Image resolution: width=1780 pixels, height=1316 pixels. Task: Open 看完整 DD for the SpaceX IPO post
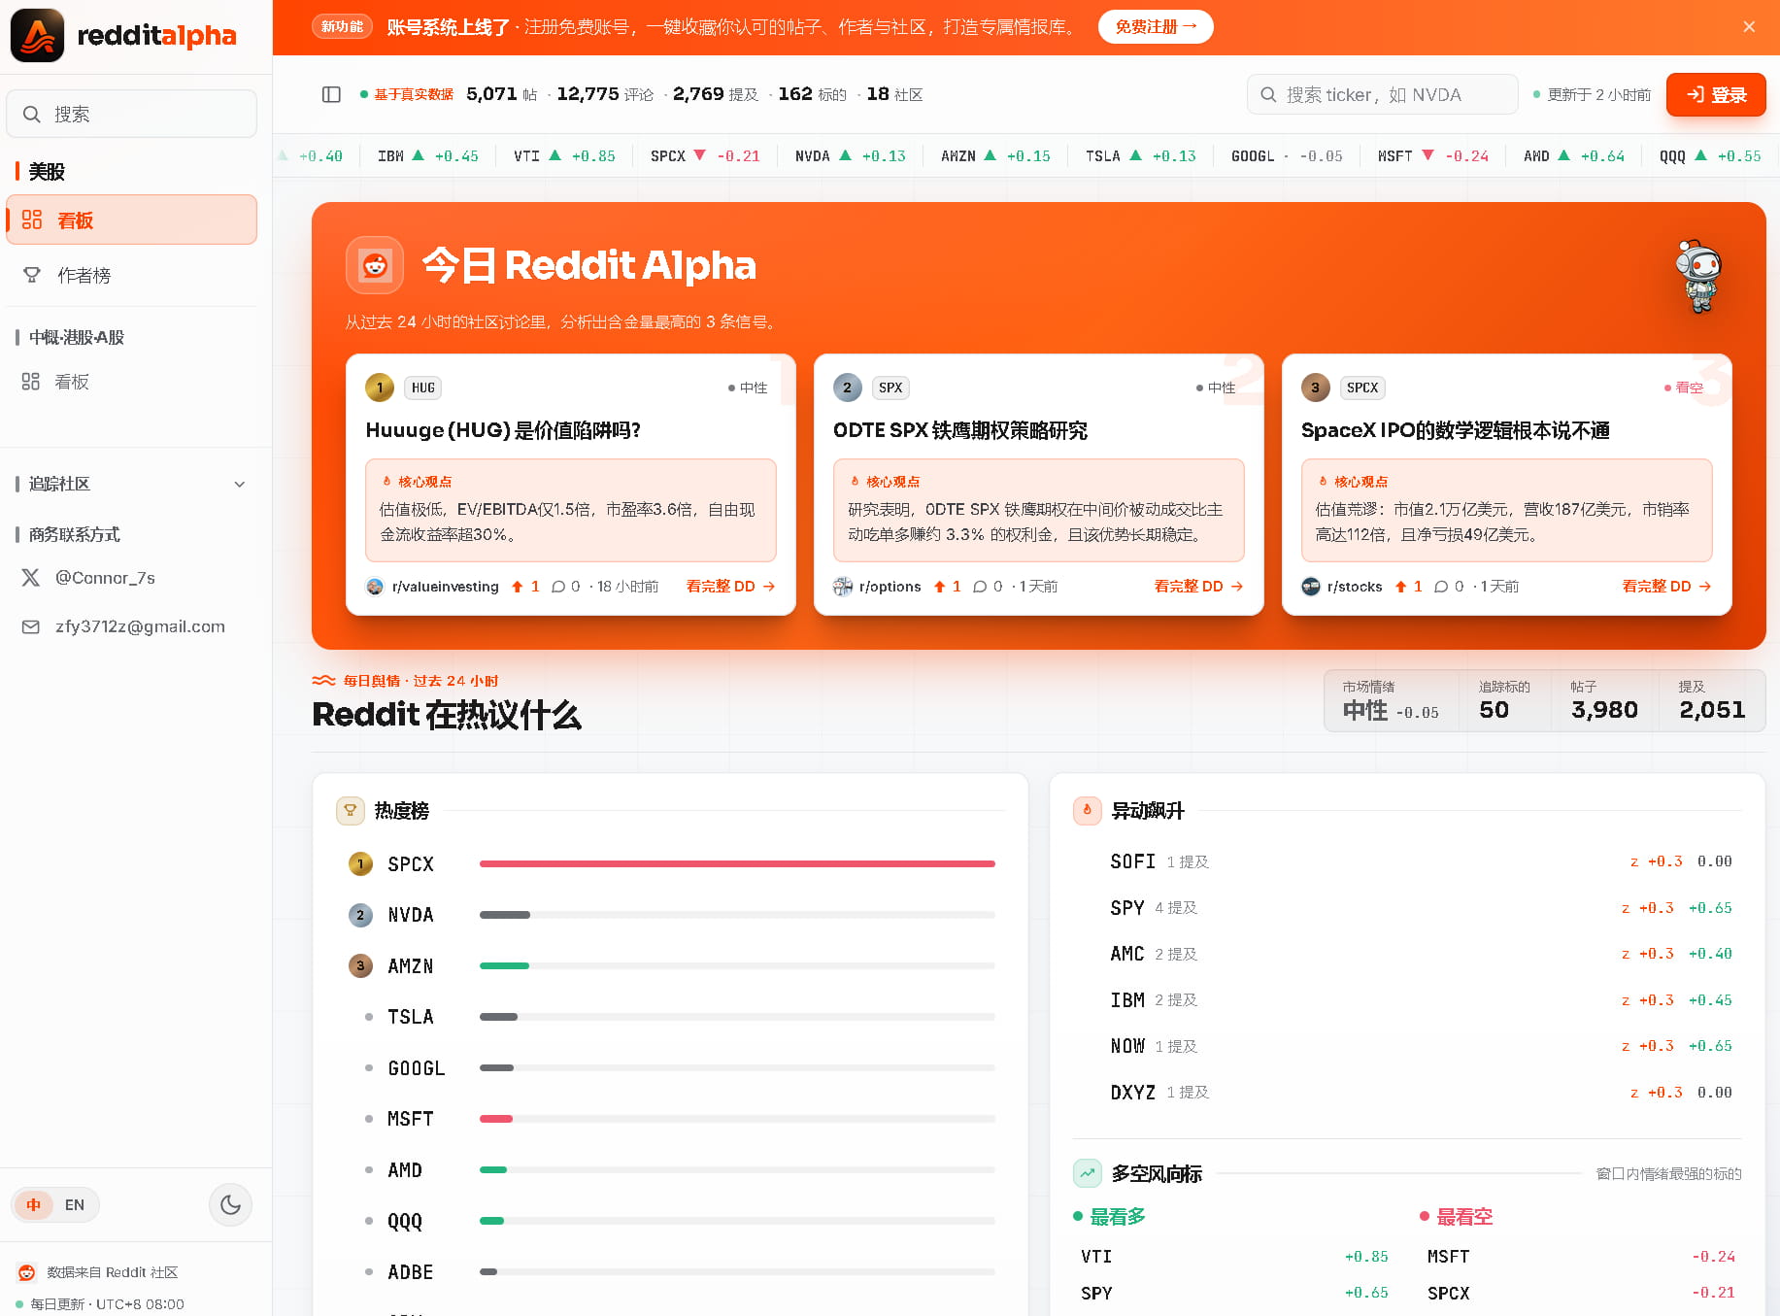(x=1666, y=587)
